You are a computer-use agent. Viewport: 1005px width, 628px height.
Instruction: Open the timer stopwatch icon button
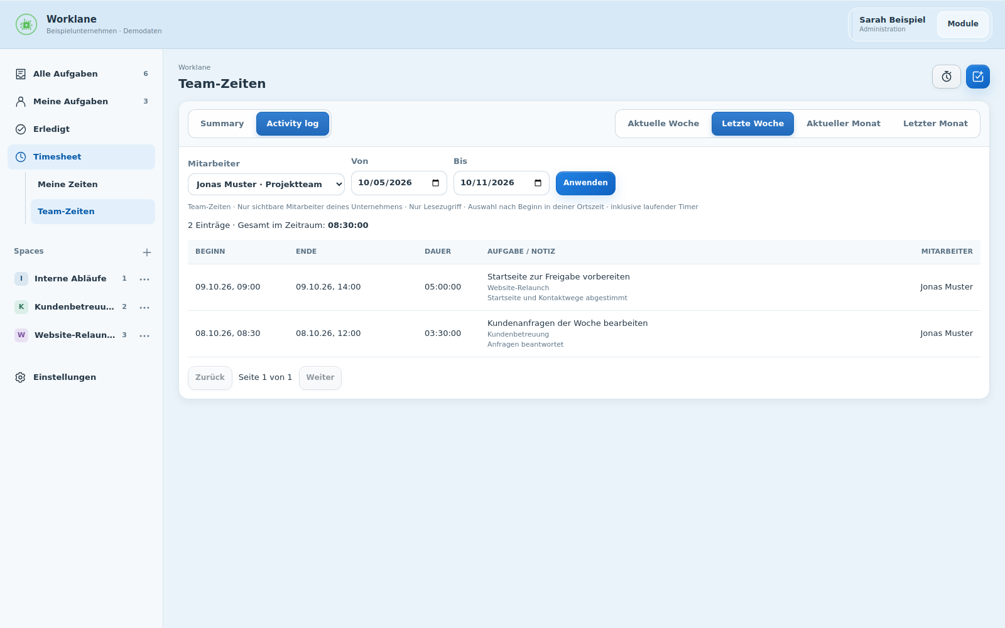tap(947, 77)
